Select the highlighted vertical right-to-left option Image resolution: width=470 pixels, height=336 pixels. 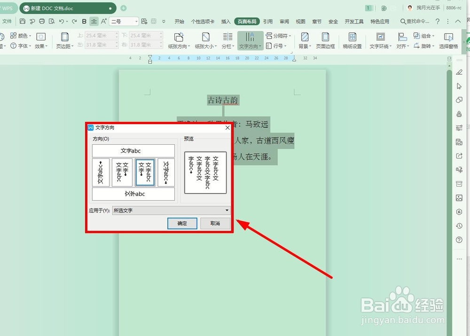pyautogui.click(x=145, y=172)
